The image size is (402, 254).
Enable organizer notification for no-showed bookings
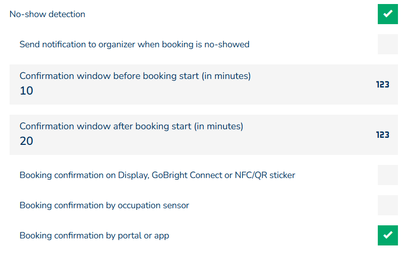pyautogui.click(x=387, y=44)
